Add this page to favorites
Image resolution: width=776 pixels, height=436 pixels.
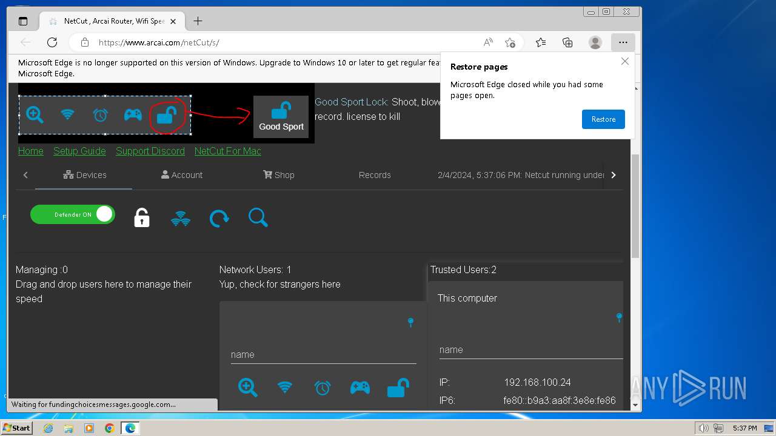[x=510, y=42]
